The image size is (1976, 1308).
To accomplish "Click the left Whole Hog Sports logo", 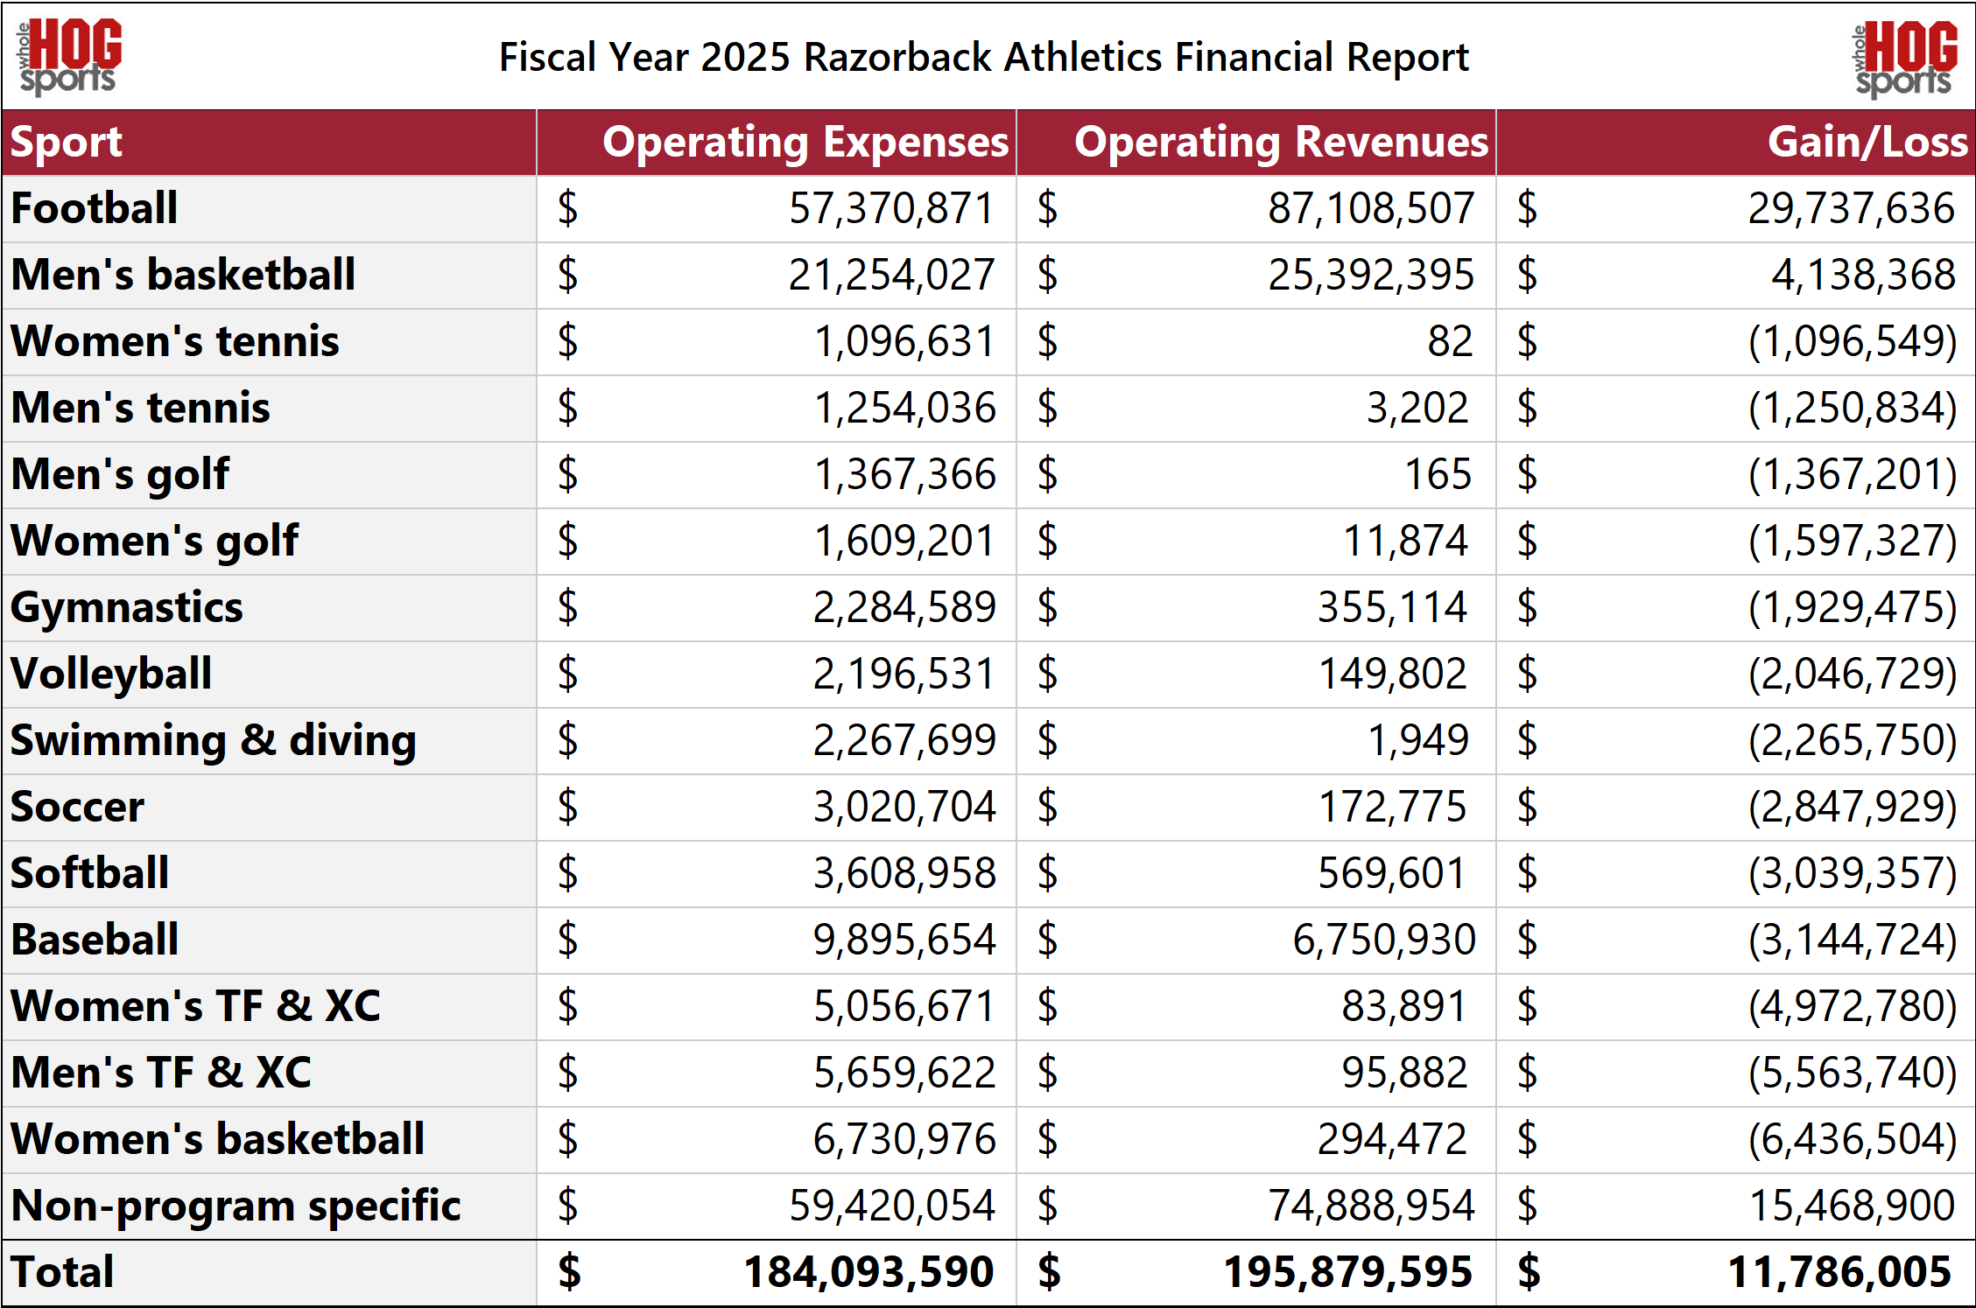I will (x=69, y=56).
